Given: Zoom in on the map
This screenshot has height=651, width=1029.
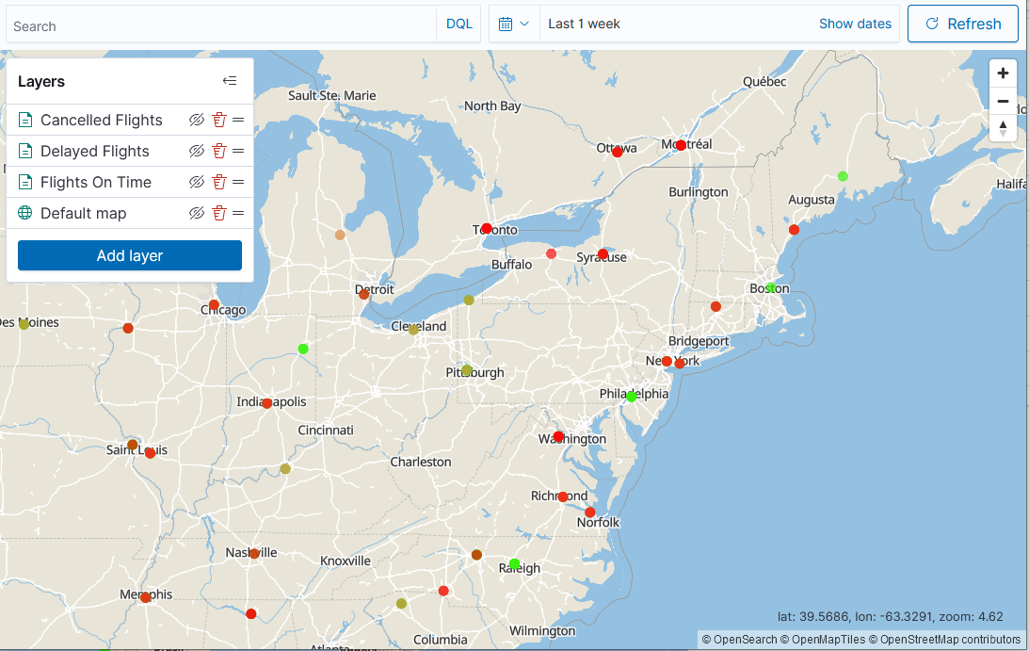Looking at the screenshot, I should tap(1003, 73).
